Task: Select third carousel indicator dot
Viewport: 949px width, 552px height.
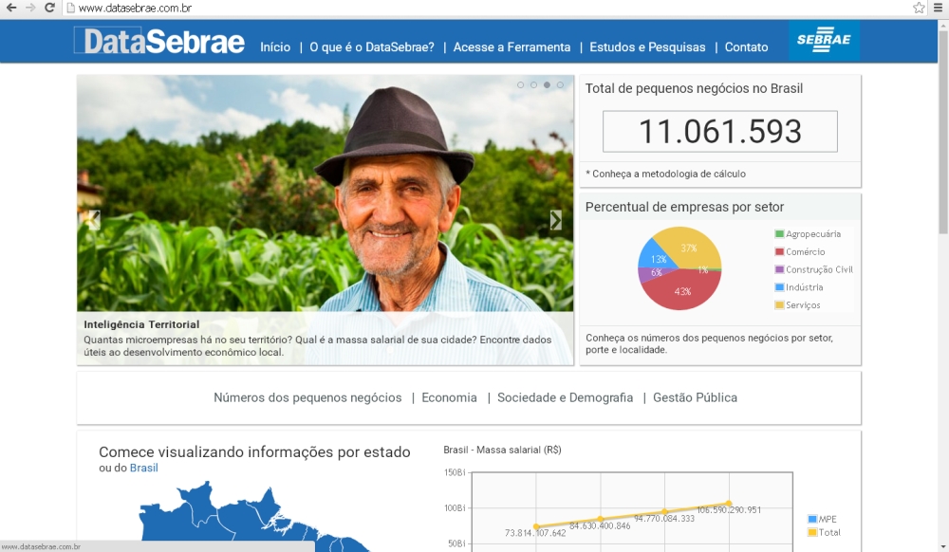Action: [548, 84]
